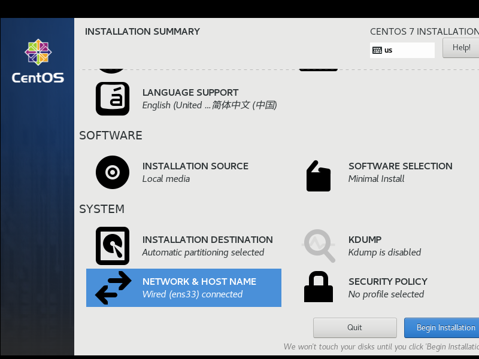Click 'Local media' status text
The image size is (479, 359).
coord(166,178)
